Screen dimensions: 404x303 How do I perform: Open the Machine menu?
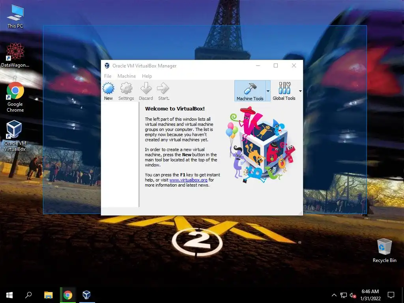127,76
